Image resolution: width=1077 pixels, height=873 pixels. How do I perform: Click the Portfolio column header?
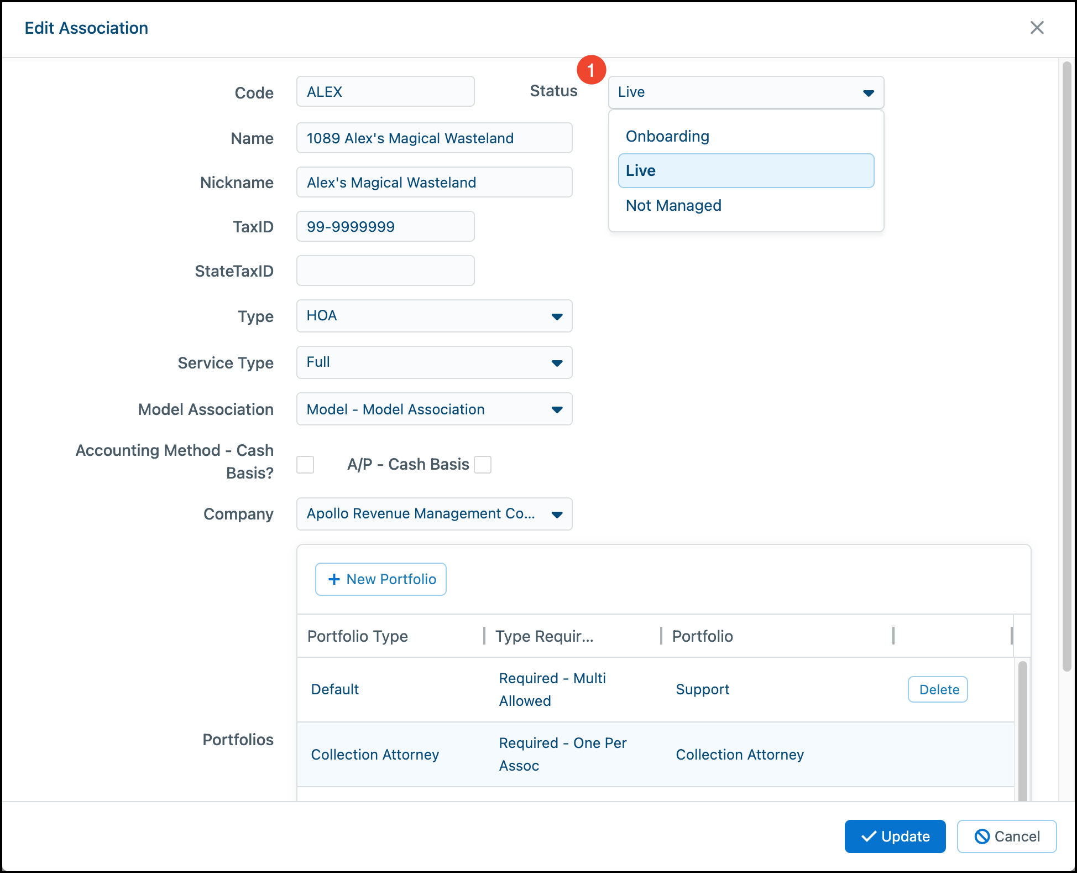click(x=777, y=636)
